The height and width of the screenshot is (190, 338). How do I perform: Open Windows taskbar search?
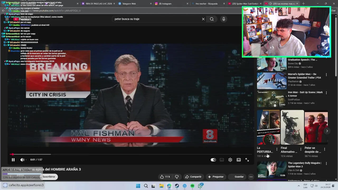point(146,186)
